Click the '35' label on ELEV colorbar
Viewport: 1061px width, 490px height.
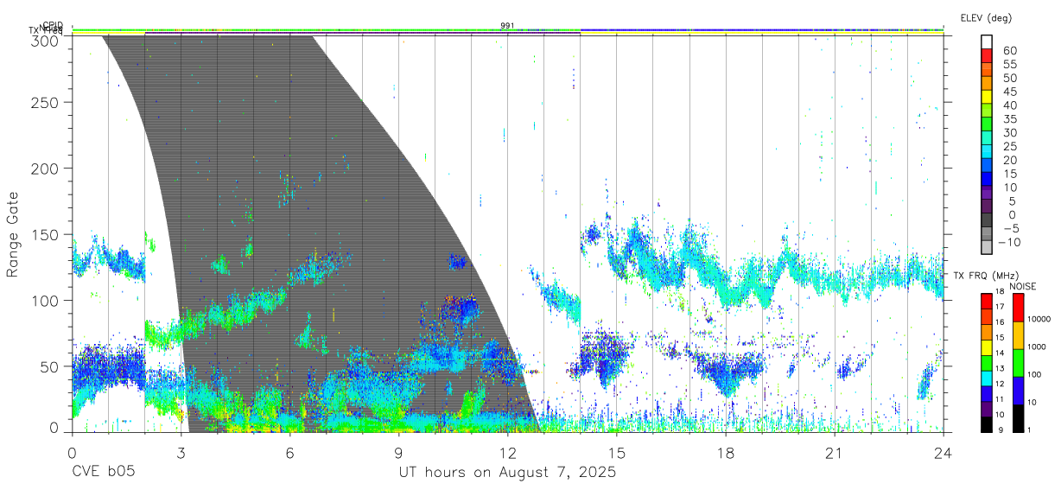pos(1009,119)
